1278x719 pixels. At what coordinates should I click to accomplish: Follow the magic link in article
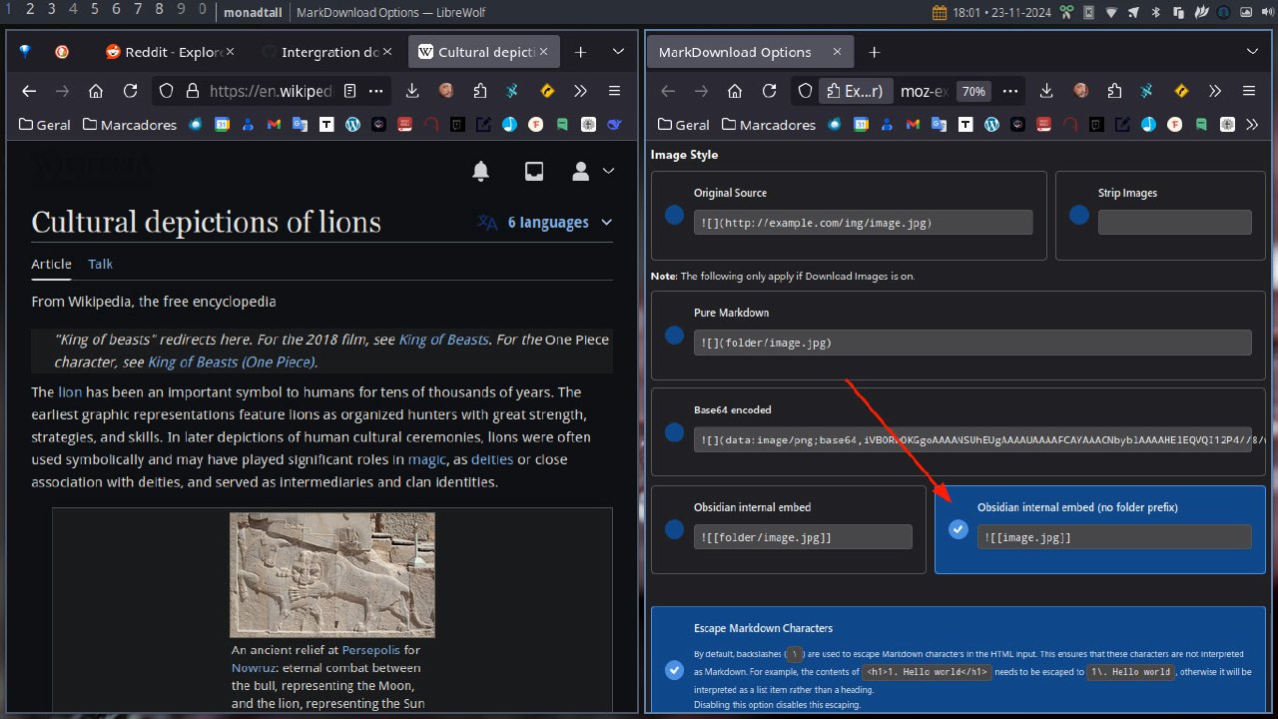(427, 459)
